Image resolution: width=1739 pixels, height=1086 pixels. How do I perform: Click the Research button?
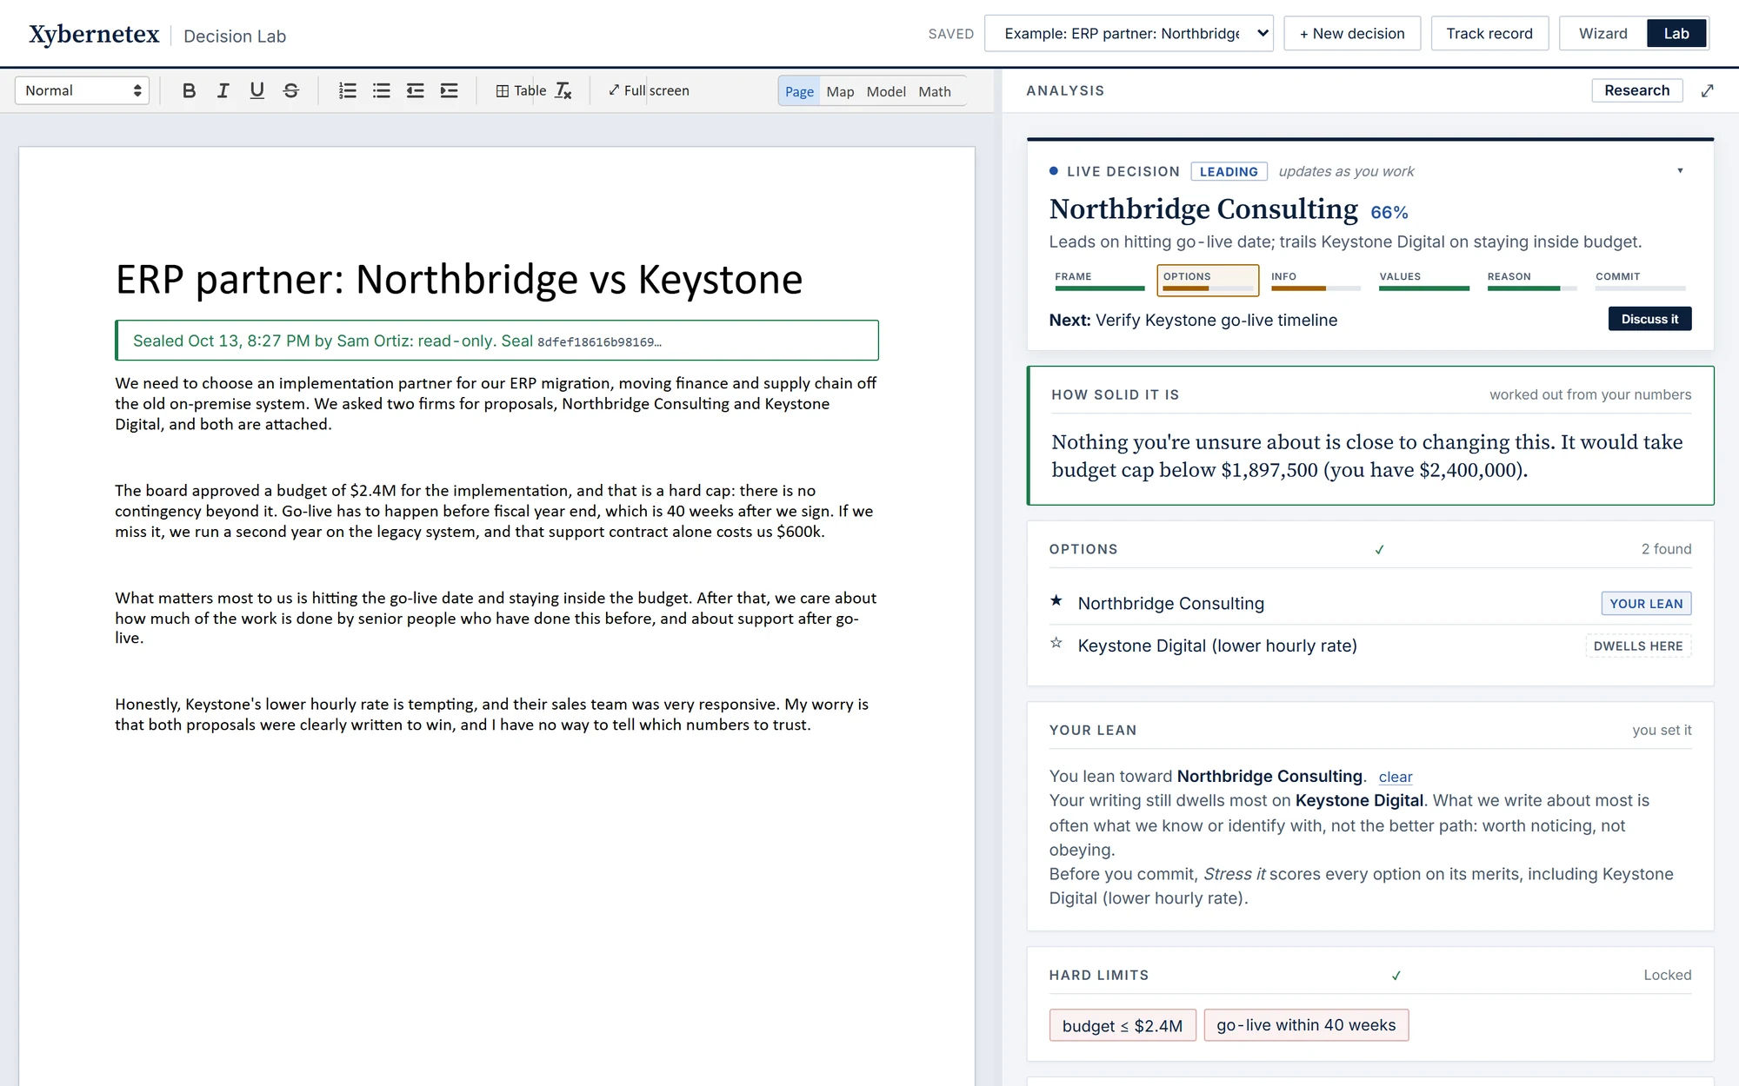tap(1636, 90)
